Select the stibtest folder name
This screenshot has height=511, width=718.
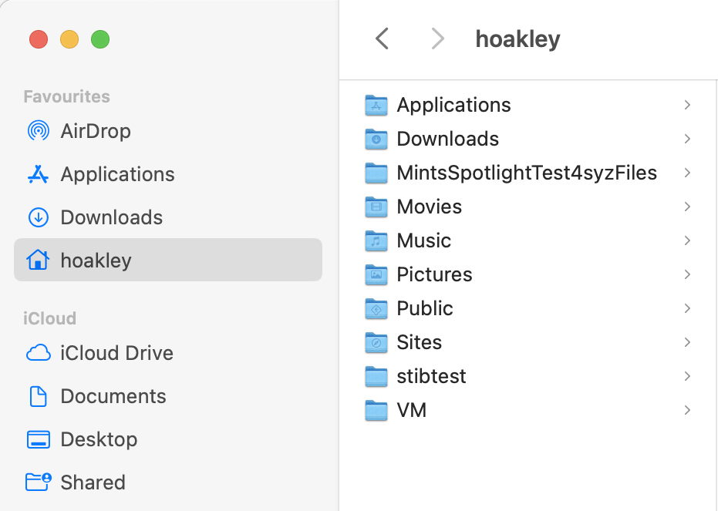point(431,376)
